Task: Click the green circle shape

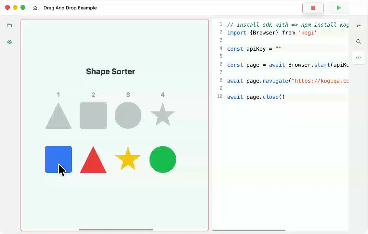Action: (x=163, y=159)
